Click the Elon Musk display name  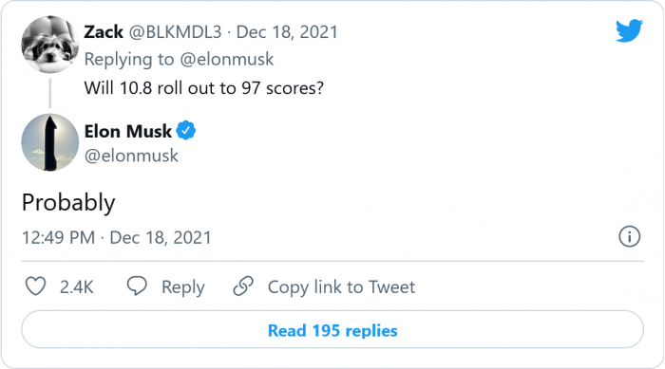tap(128, 131)
